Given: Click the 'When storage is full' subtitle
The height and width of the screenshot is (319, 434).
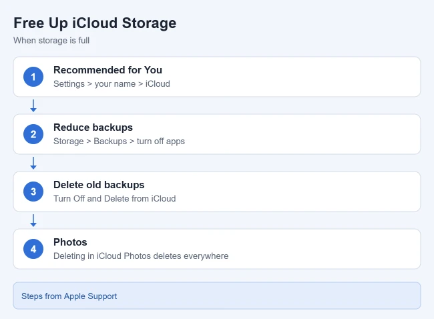Looking at the screenshot, I should (51, 41).
